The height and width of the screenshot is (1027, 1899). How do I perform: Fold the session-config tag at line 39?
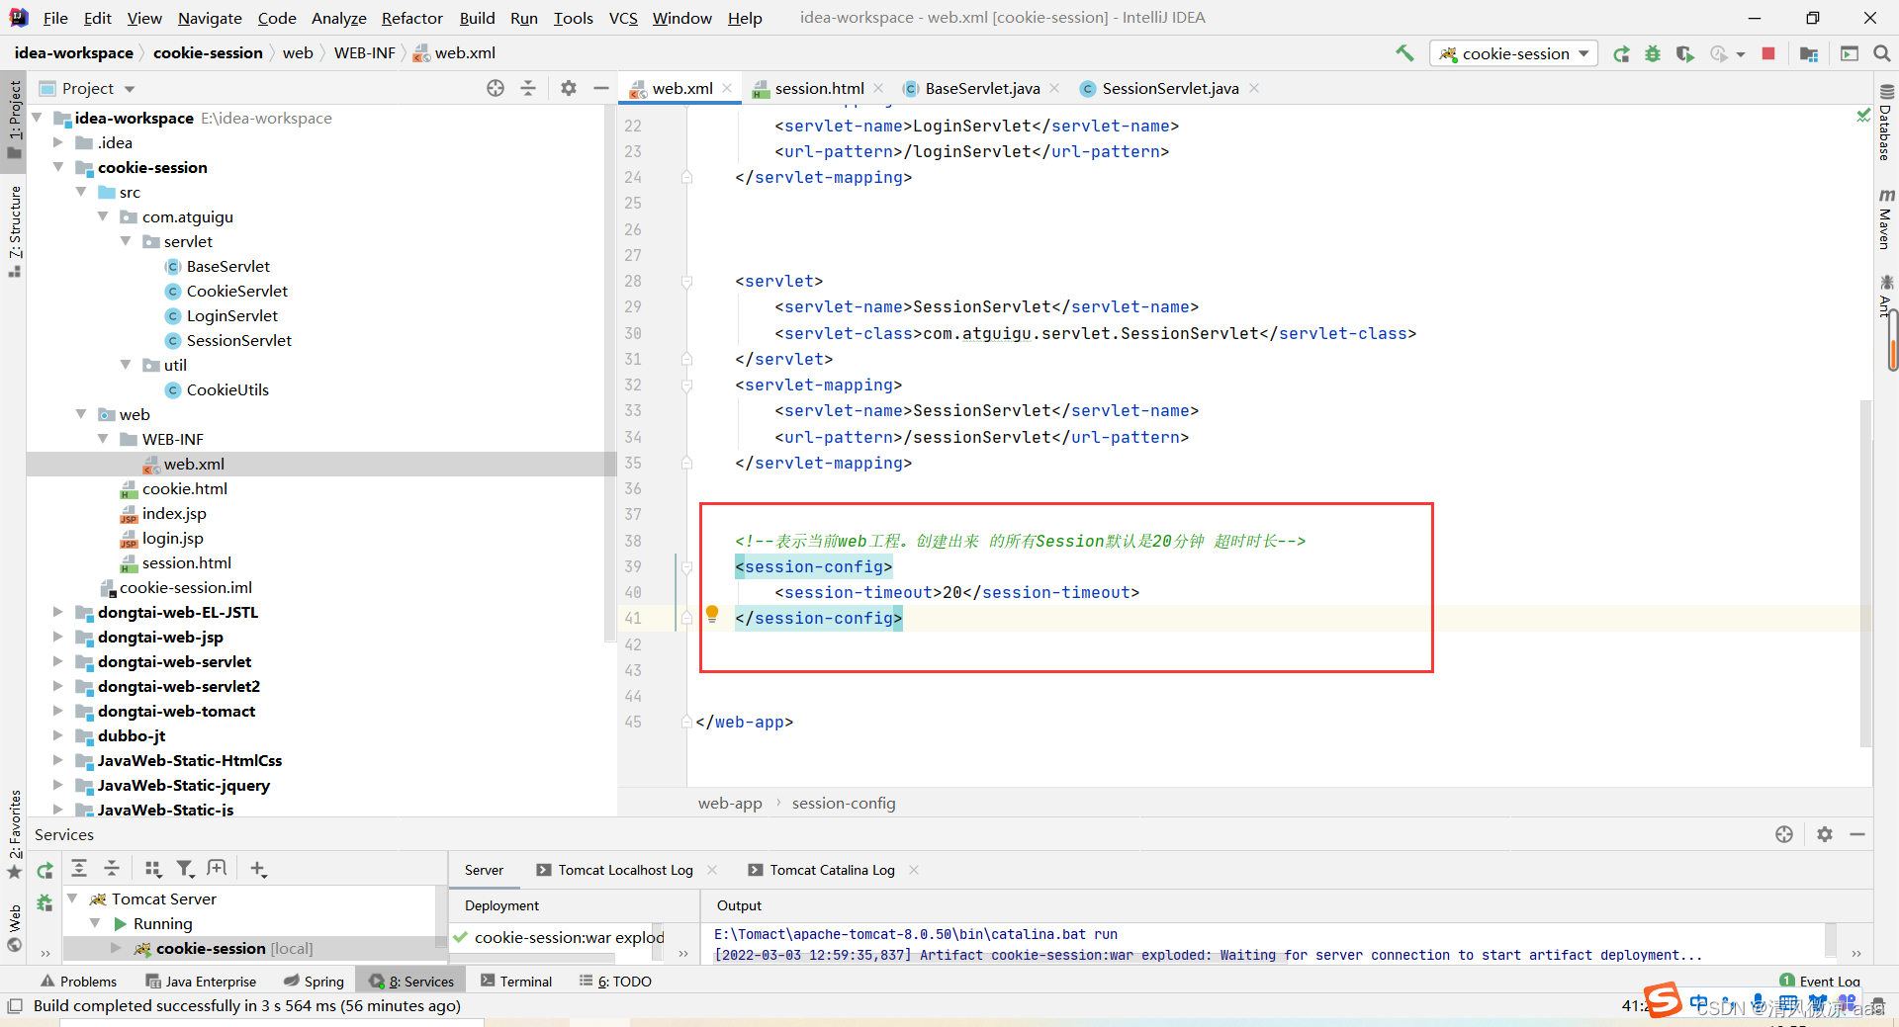pos(686,566)
